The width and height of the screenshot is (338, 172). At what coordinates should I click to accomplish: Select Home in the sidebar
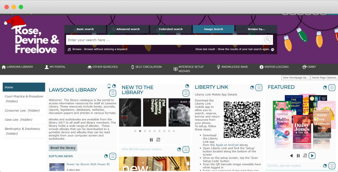click(x=24, y=87)
